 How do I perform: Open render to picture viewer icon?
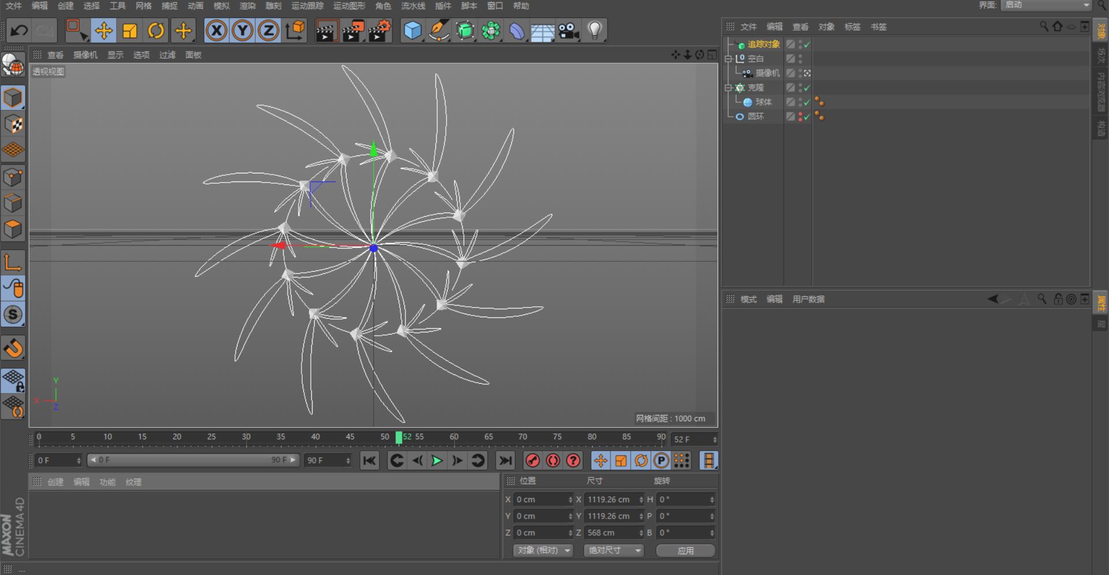tap(353, 30)
